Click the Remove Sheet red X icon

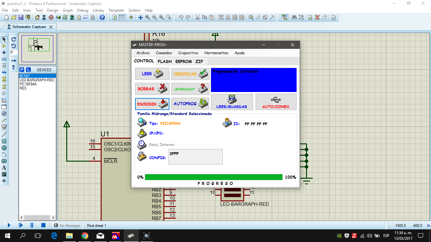coord(317,17)
